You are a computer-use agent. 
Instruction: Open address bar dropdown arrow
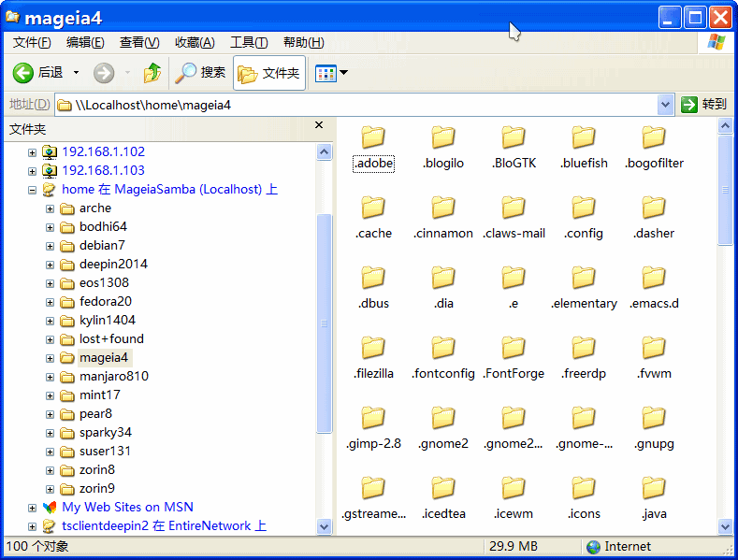coord(665,105)
